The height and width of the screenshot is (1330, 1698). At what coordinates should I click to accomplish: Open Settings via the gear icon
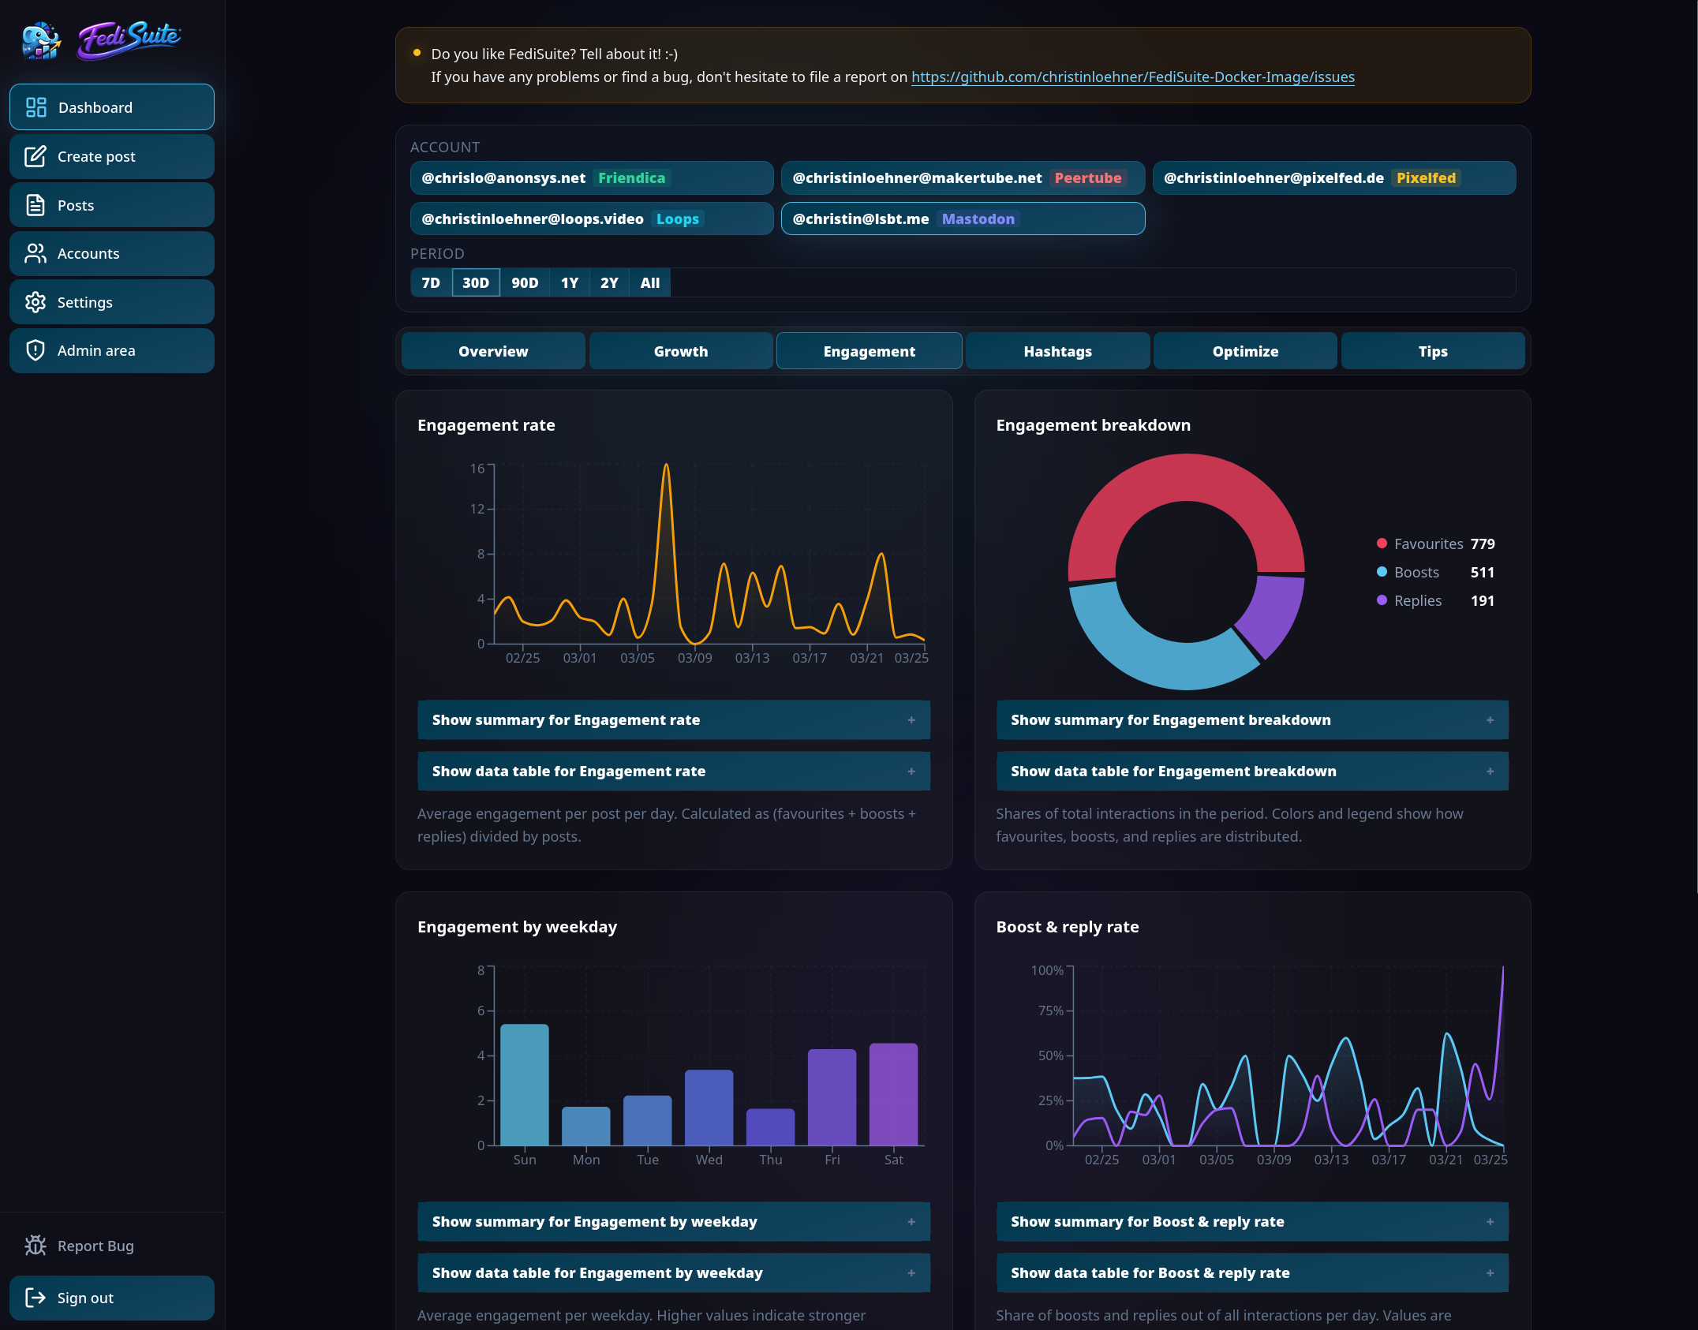[x=36, y=302]
